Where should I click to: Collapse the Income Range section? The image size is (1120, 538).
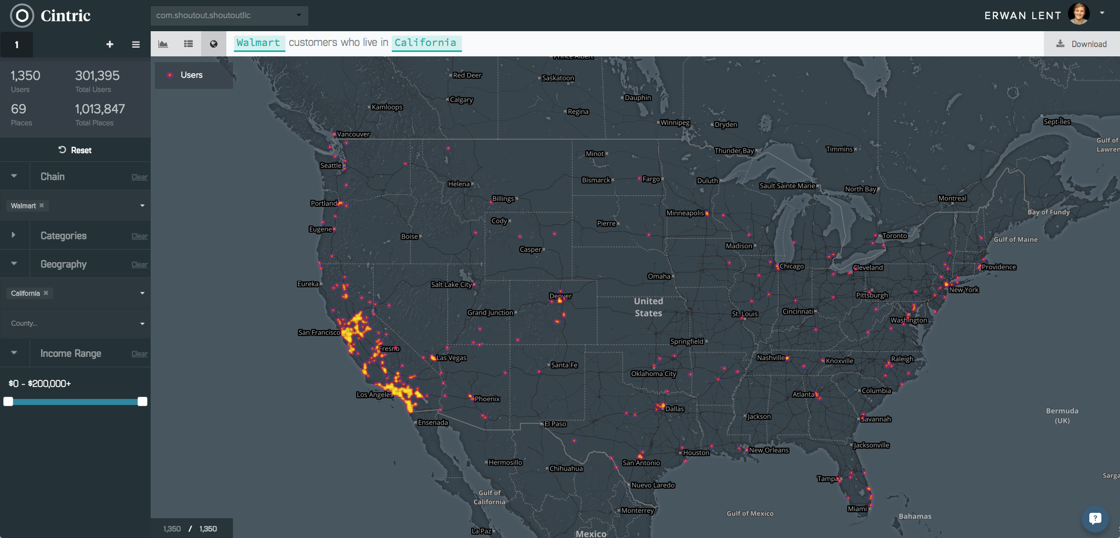[x=14, y=353]
